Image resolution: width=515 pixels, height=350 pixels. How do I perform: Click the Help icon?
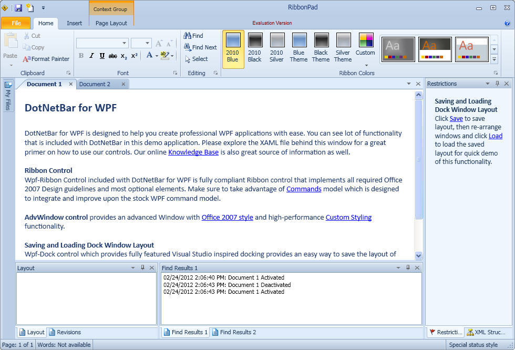[x=507, y=23]
